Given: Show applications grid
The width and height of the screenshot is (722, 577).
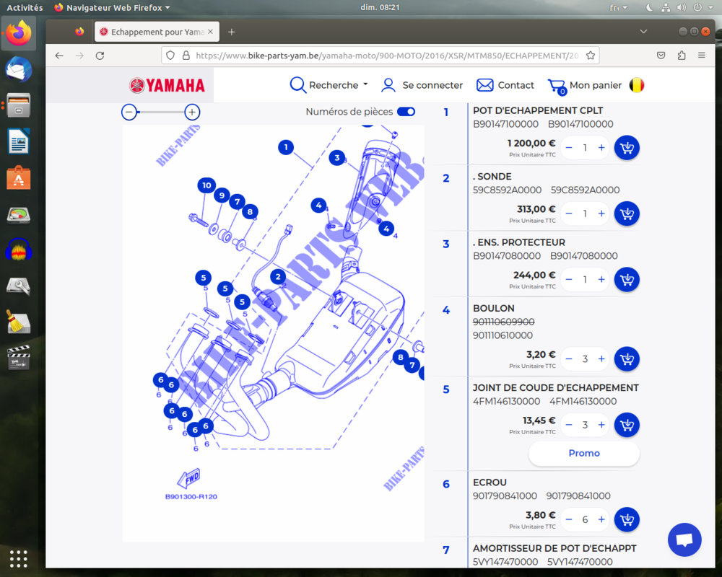Looking at the screenshot, I should (x=19, y=558).
